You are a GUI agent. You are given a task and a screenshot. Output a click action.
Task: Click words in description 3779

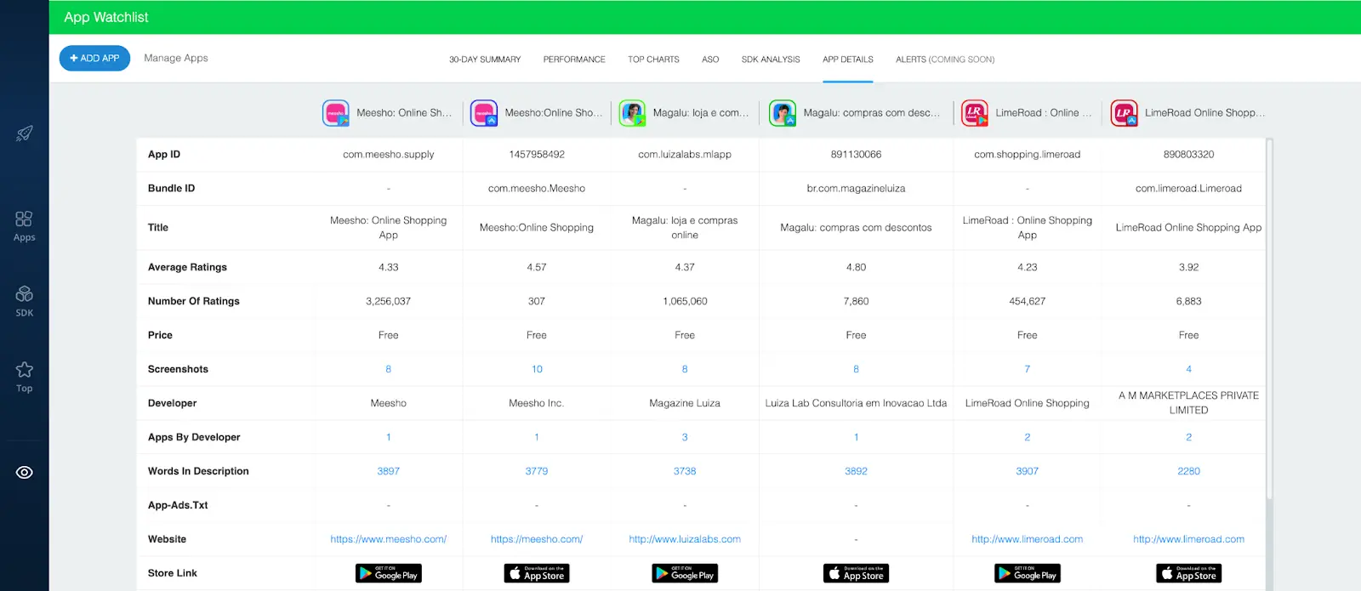(x=537, y=471)
